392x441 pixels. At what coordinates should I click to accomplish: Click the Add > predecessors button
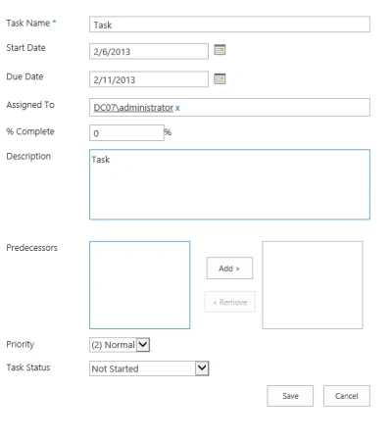click(229, 269)
